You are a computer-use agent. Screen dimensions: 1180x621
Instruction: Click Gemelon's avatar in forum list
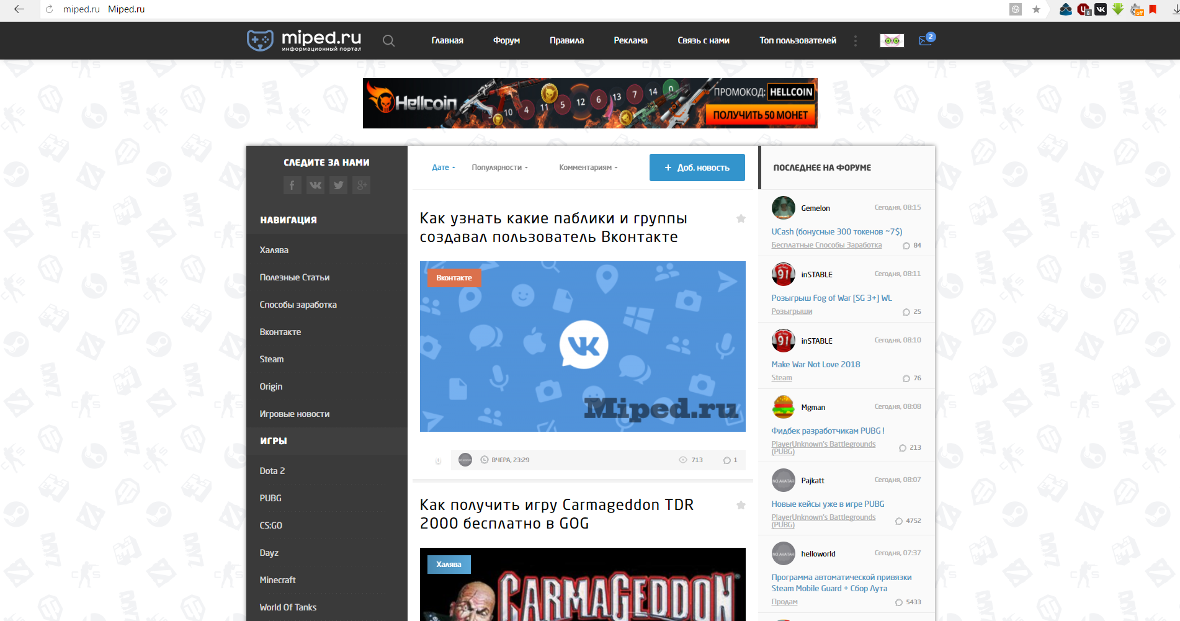tap(783, 208)
